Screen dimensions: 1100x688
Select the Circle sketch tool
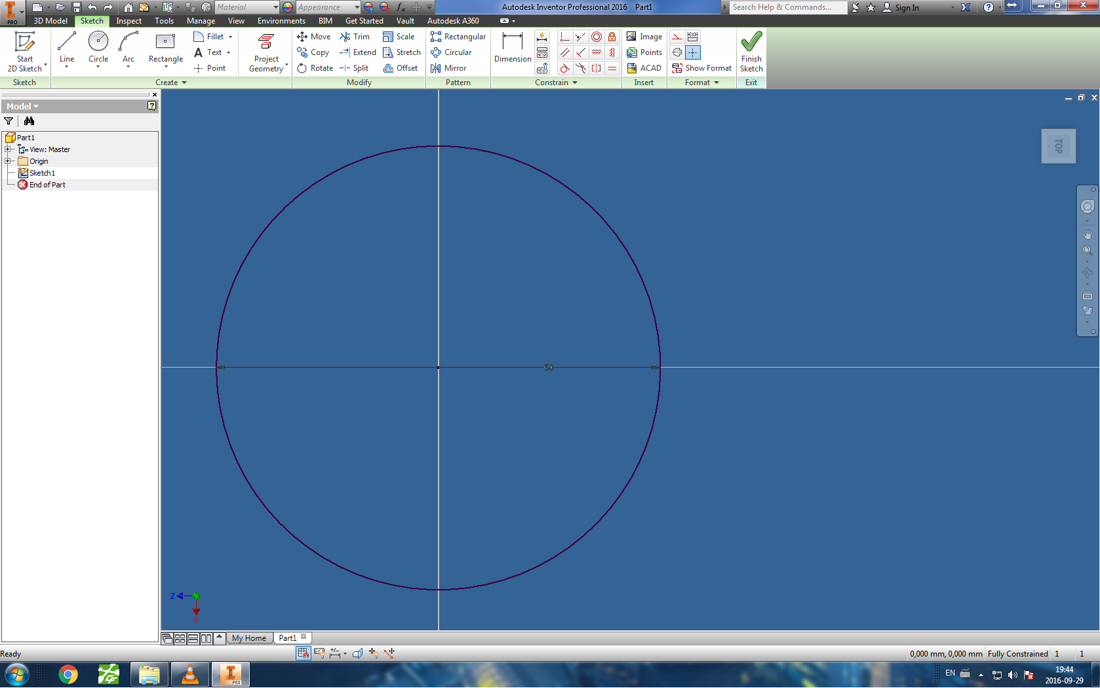click(98, 48)
